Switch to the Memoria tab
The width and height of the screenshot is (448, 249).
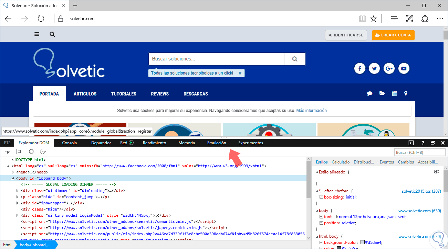(187, 143)
